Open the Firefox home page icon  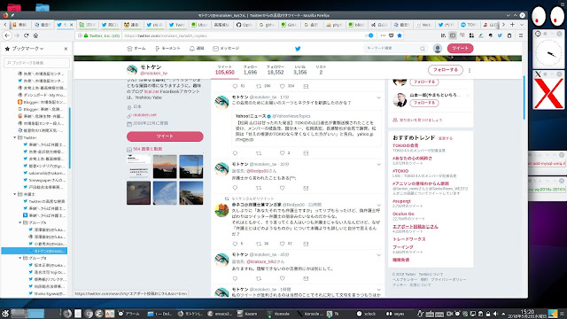click(35, 35)
